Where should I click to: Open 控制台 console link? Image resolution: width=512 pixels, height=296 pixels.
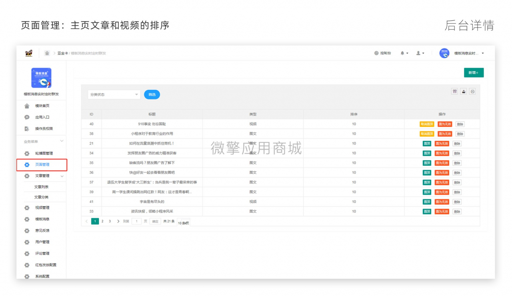pyautogui.click(x=382, y=53)
